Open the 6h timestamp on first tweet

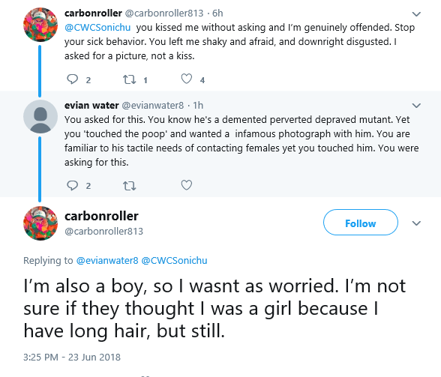(217, 13)
